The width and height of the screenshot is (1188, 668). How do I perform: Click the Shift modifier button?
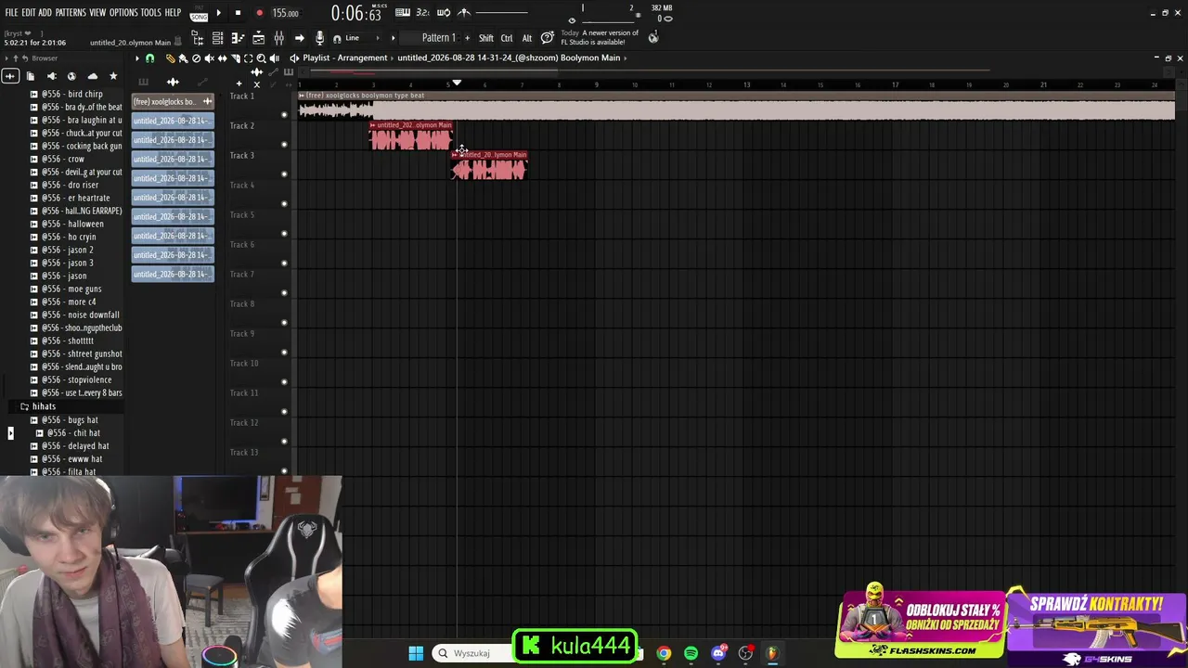[x=486, y=38]
